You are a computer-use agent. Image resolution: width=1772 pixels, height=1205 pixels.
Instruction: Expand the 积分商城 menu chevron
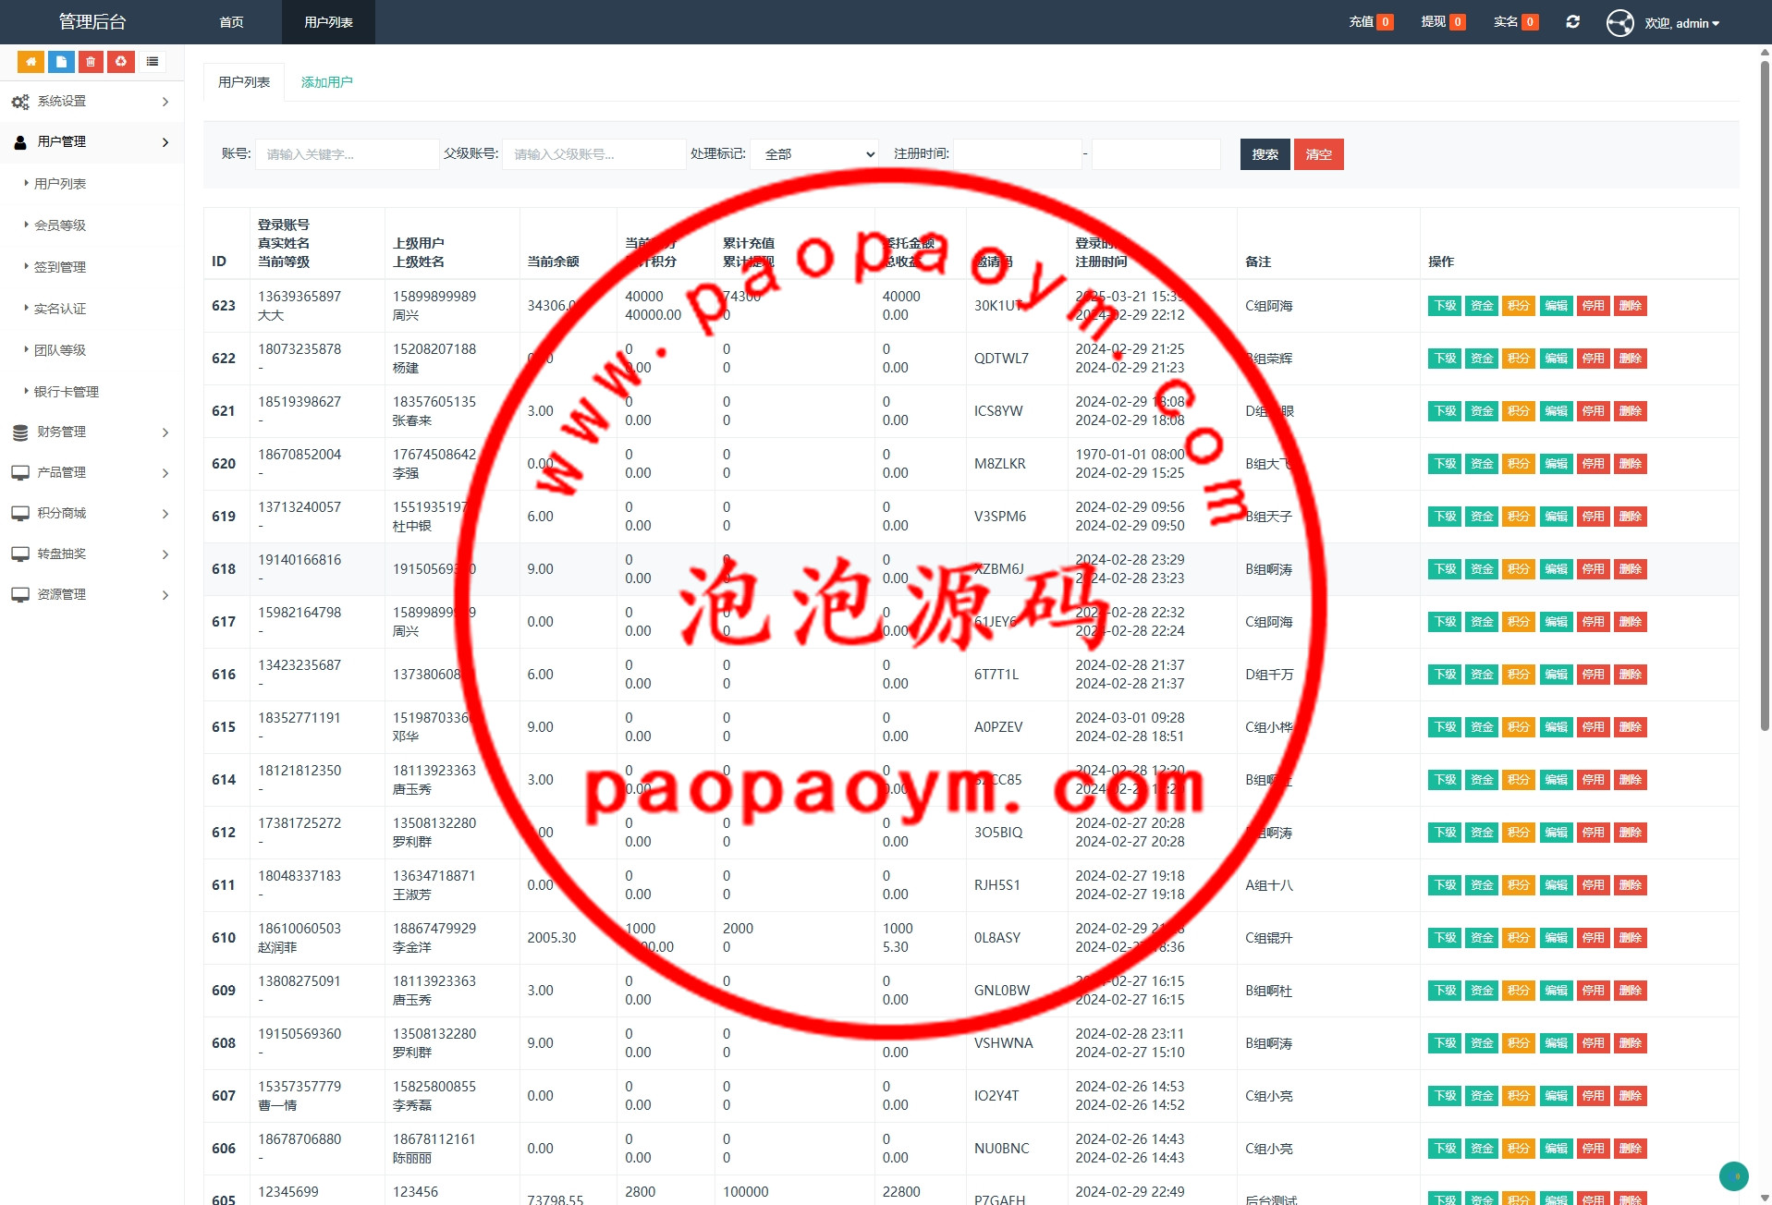pos(165,514)
